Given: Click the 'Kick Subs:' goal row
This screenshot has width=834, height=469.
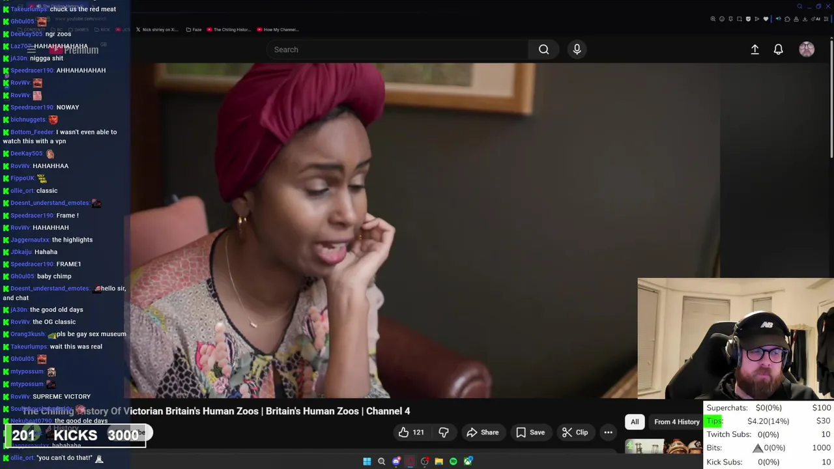Looking at the screenshot, I should (x=769, y=462).
